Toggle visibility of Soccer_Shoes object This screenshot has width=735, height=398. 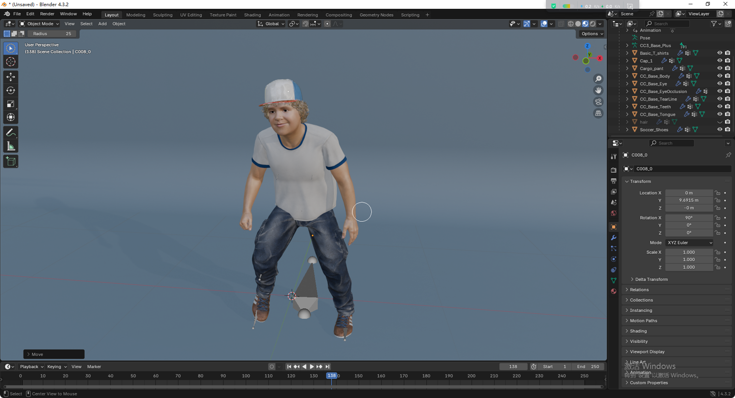click(720, 130)
